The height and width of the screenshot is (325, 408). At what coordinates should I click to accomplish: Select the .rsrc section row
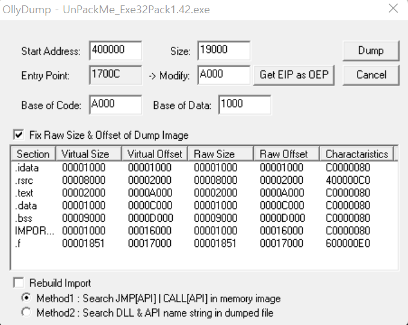pos(204,180)
